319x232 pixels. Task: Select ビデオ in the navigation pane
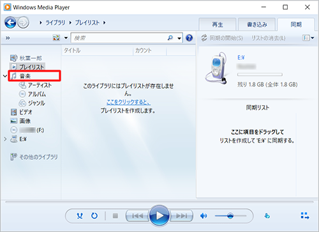(x=21, y=112)
